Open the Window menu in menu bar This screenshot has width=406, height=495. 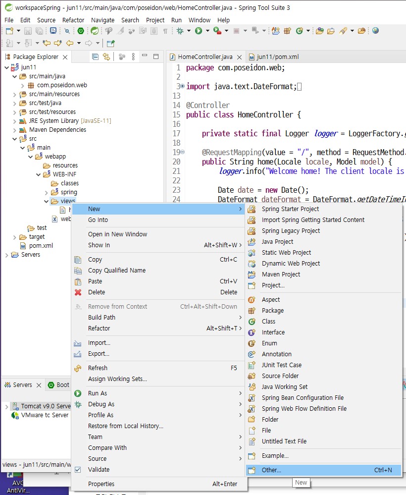pyautogui.click(x=200, y=20)
